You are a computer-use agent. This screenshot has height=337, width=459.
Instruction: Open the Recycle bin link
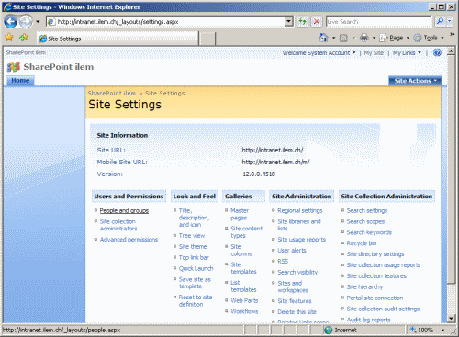click(362, 243)
